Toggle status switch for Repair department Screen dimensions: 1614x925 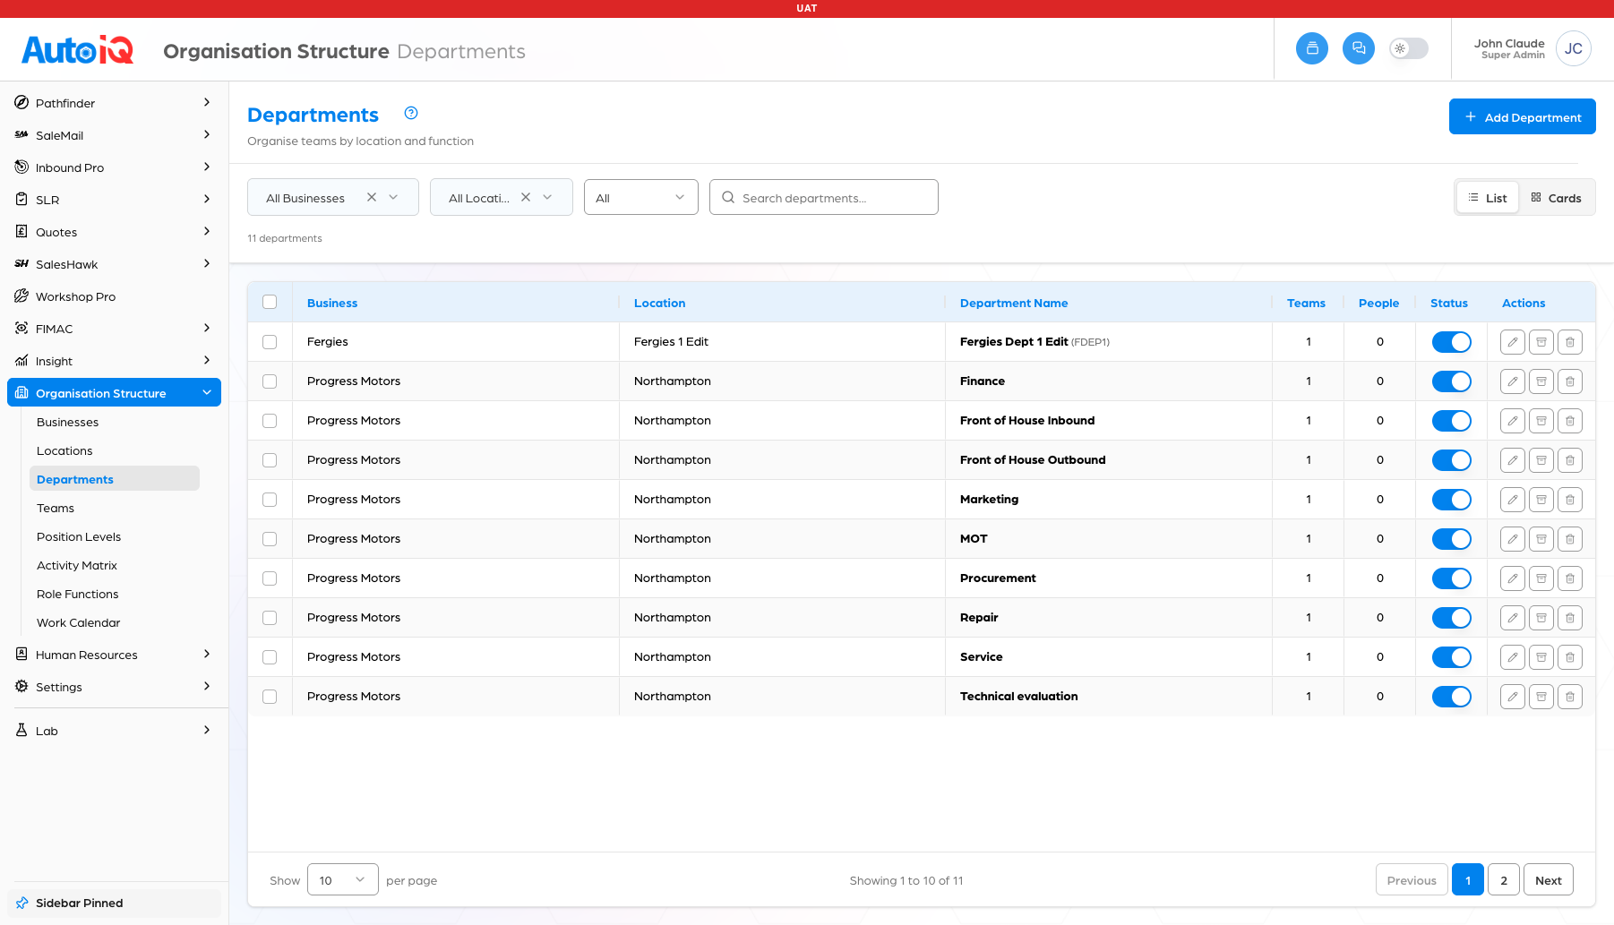coord(1452,618)
